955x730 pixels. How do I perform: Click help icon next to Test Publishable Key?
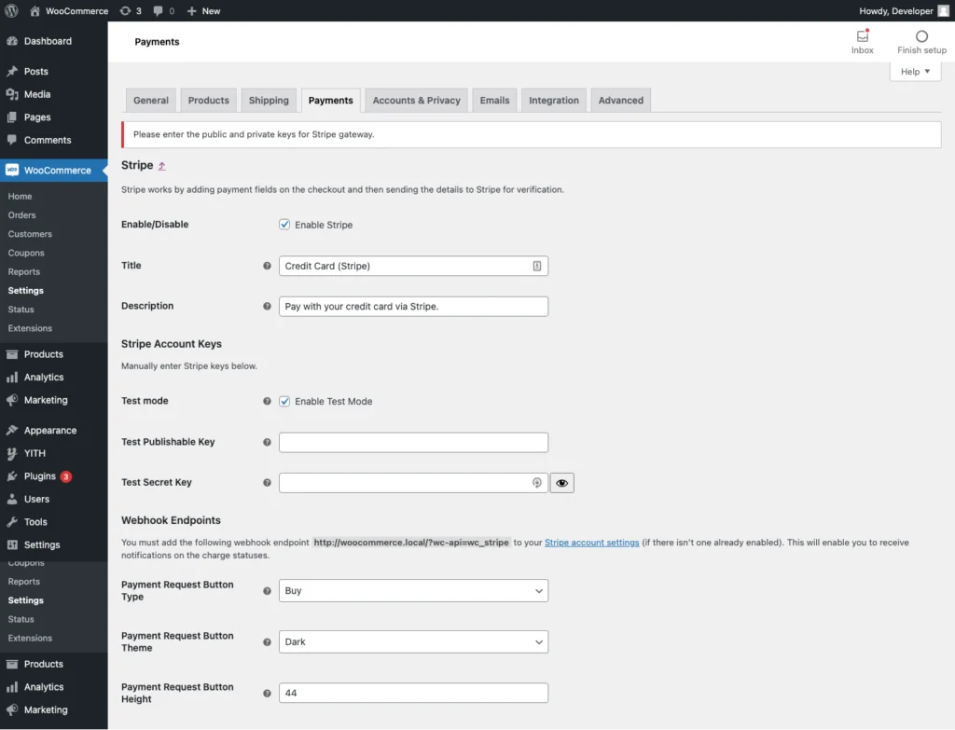(x=267, y=443)
